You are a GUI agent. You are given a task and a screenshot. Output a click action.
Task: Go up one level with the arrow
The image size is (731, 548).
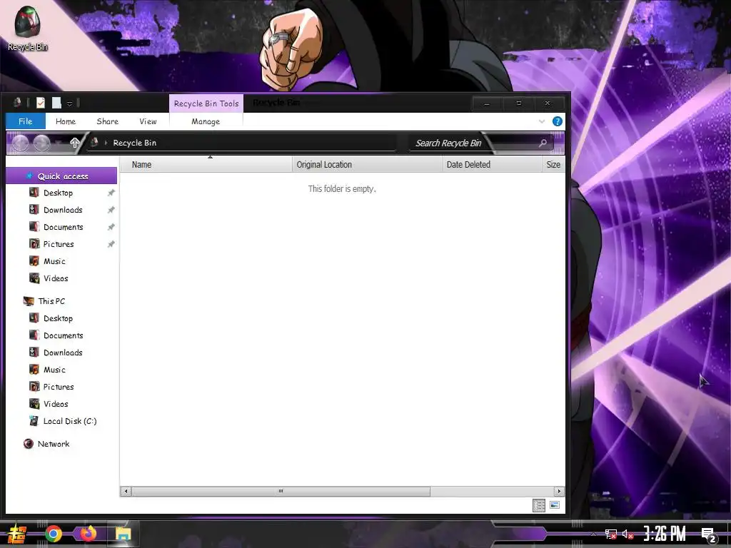click(74, 143)
